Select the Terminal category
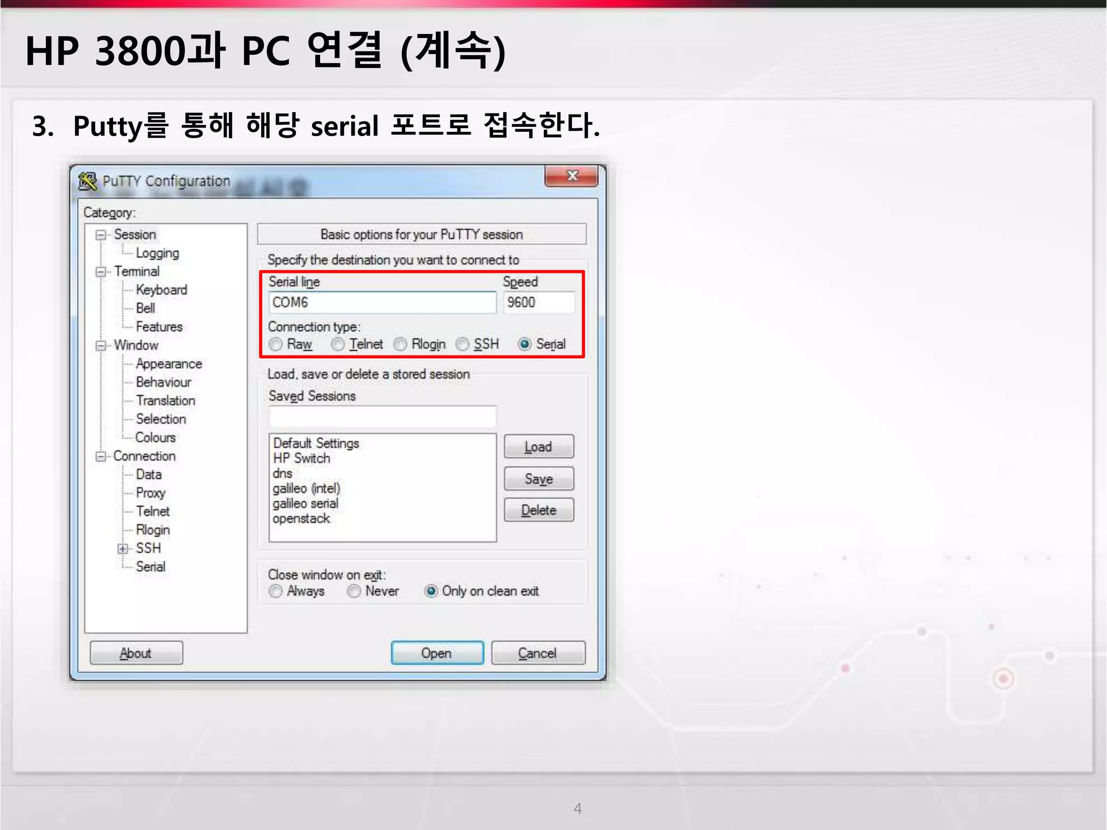Image resolution: width=1107 pixels, height=830 pixels. click(x=137, y=271)
